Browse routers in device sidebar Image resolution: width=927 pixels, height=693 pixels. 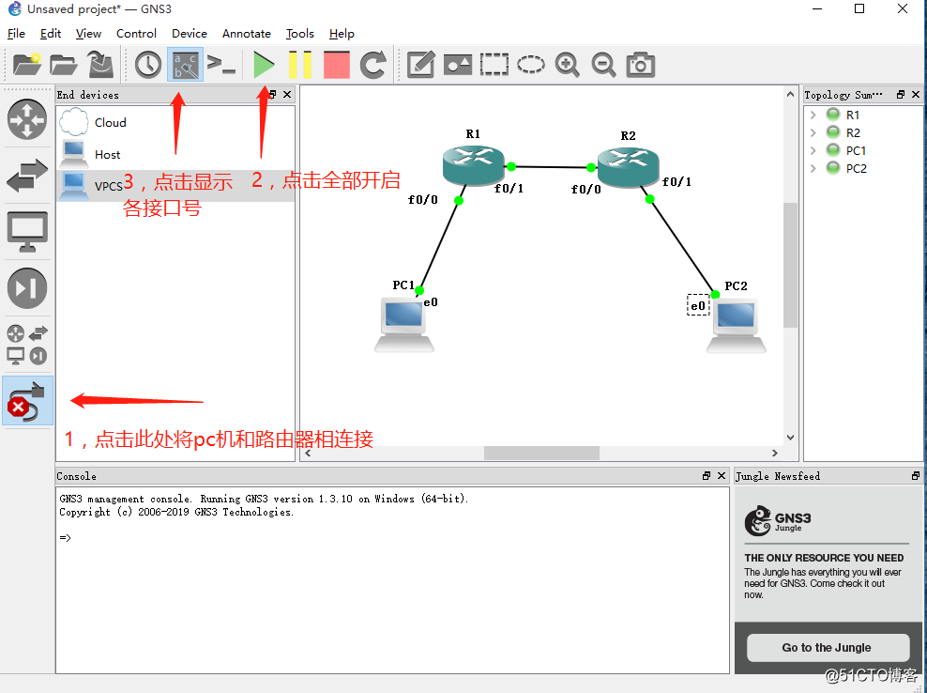click(x=27, y=119)
